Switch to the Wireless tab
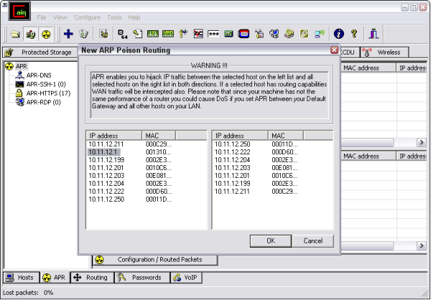This screenshot has height=300, width=431. click(384, 52)
